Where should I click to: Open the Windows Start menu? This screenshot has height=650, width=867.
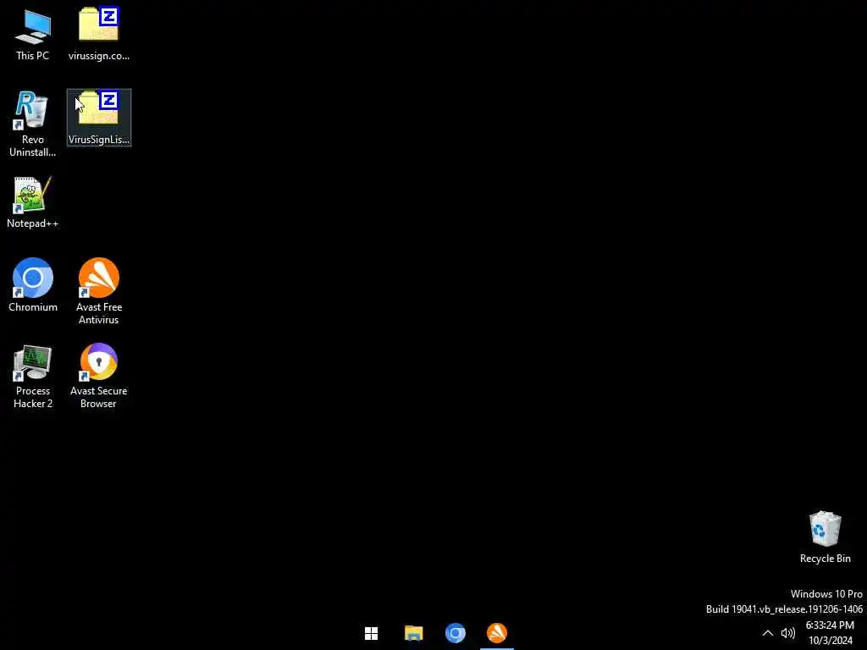tap(371, 633)
